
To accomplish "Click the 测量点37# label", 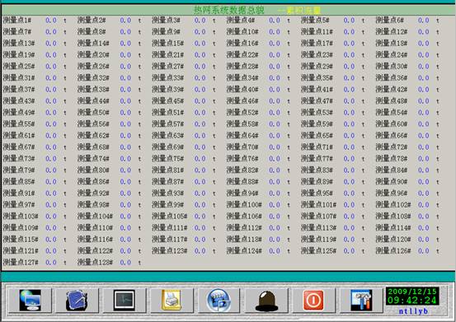I will (x=19, y=90).
